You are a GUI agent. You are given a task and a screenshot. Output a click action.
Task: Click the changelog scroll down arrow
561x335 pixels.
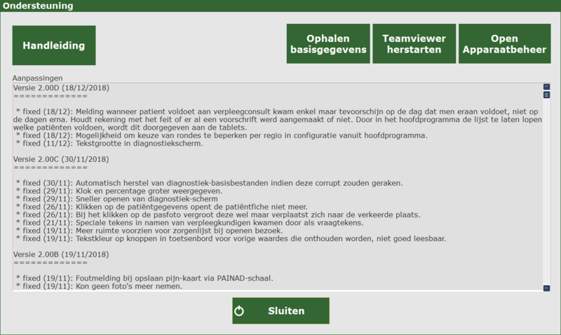point(546,287)
